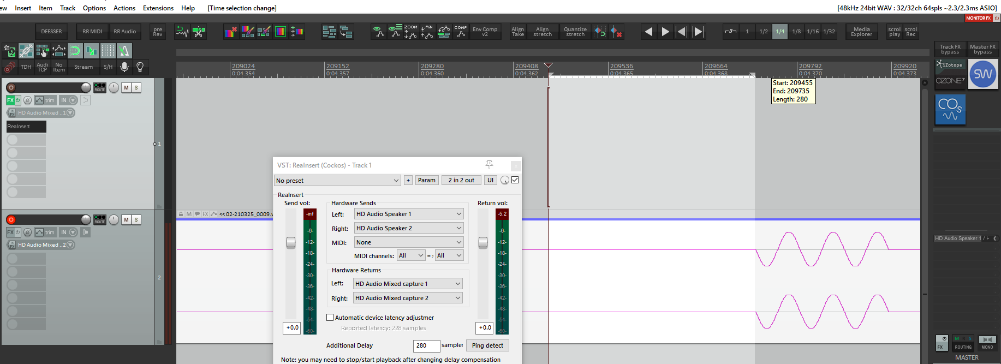Toggle the metronome toolbar icon

[x=124, y=51]
